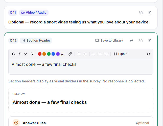163x126 pixels.
Task: Duplicate question Q42
Action: (141, 41)
